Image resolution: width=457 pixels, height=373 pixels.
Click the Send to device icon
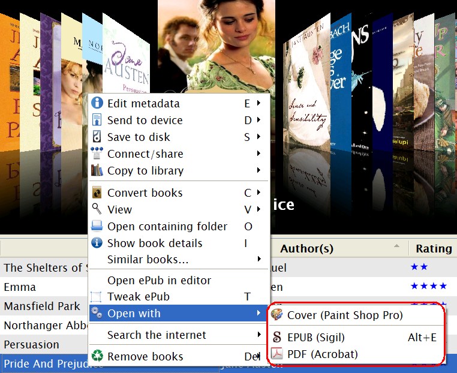tap(97, 120)
